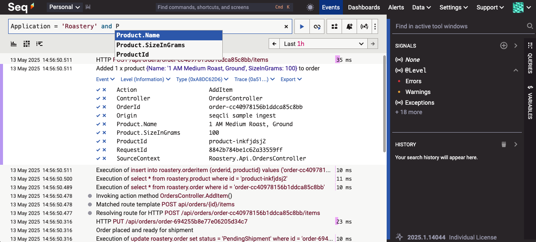Viewport: 536px width, 242px height.
Task: Click the signal-from-query broadcast icon
Action: [364, 27]
